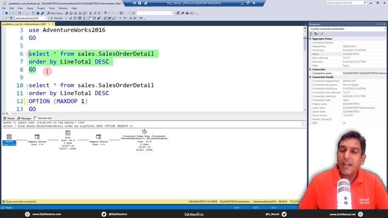Click the Clustered Index Scan plan operator

point(144,140)
